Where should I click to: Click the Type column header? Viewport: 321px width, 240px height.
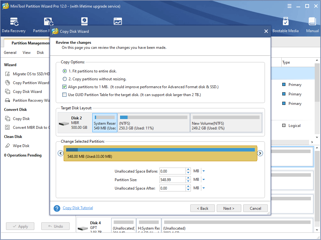[x=286, y=62]
